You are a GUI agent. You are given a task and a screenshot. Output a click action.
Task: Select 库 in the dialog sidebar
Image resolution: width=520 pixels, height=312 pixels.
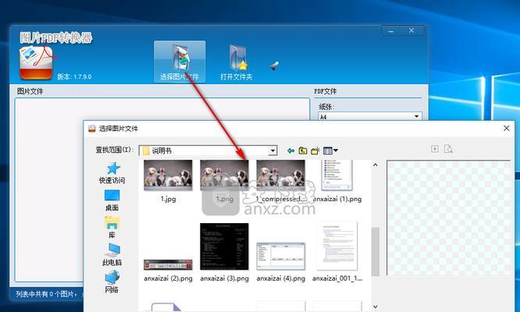click(112, 228)
